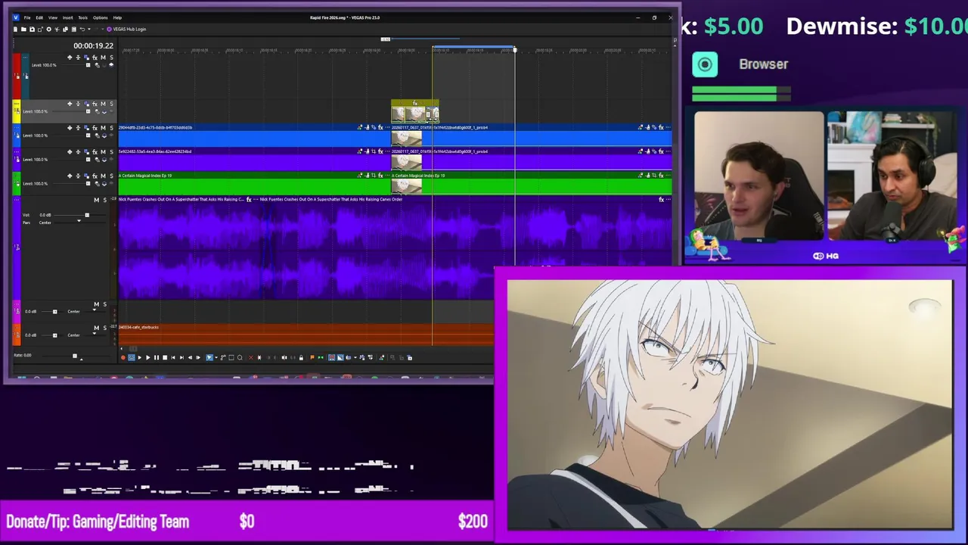Click the VEGAS Hub Login link

[x=129, y=30]
